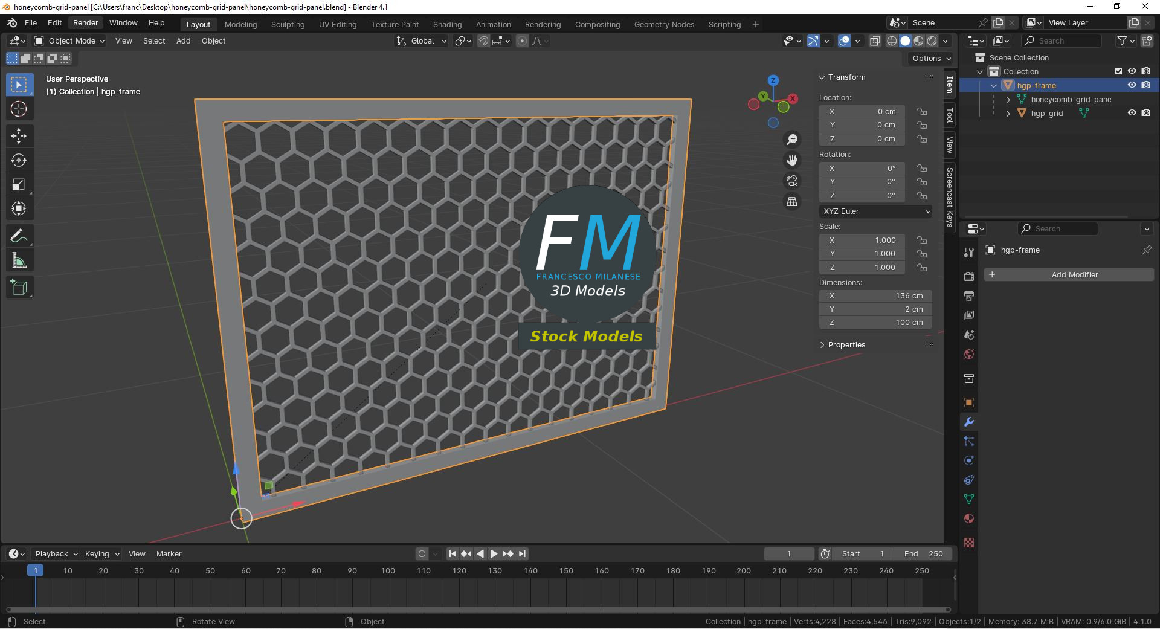Activate the 3D Cursor tool

click(x=19, y=109)
